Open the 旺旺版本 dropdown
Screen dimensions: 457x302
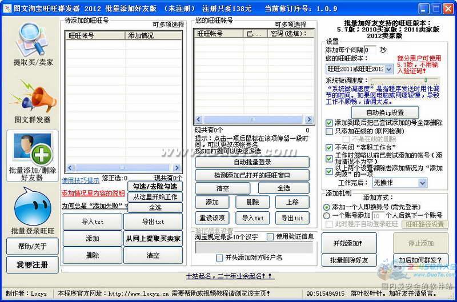pyautogui.click(x=359, y=69)
